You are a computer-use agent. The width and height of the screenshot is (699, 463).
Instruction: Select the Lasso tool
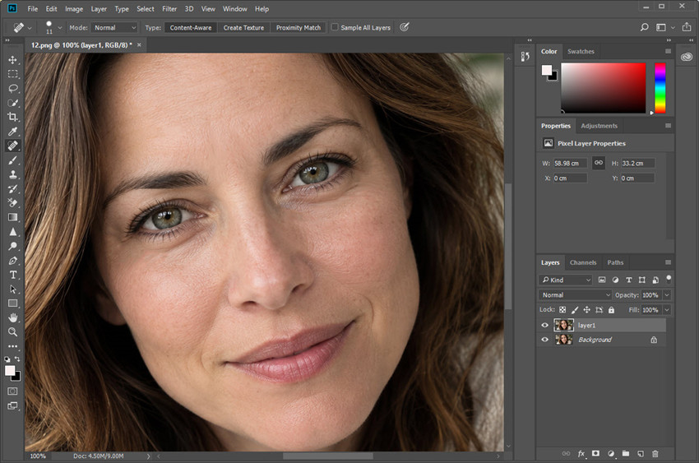[12, 88]
